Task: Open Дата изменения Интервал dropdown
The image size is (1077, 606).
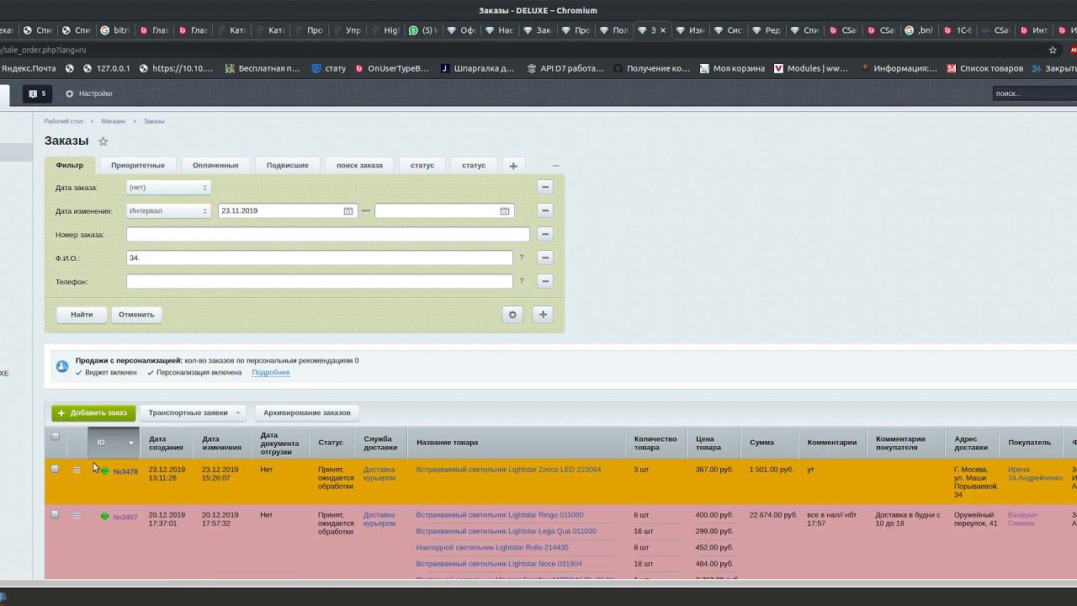Action: click(x=168, y=211)
